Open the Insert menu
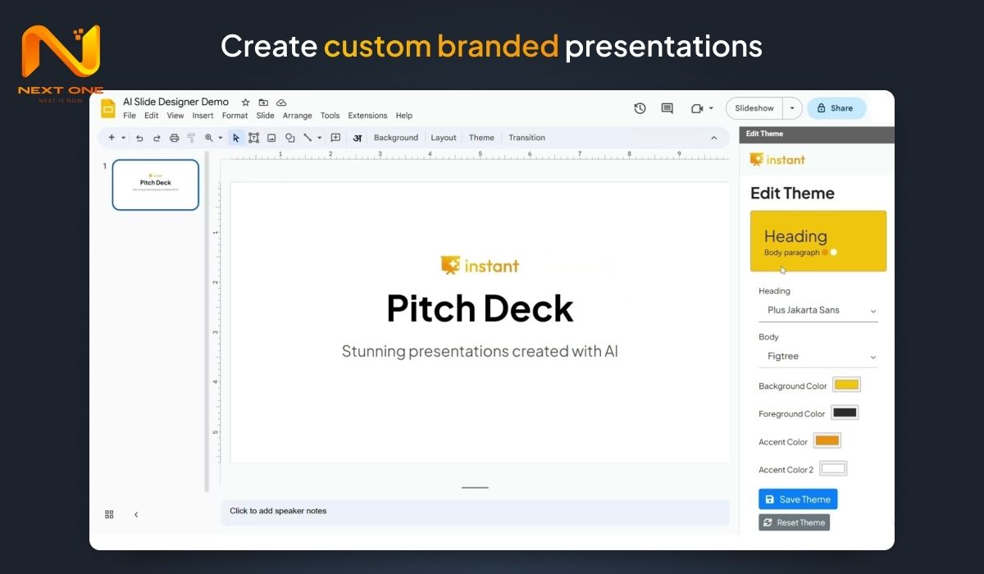 (203, 116)
